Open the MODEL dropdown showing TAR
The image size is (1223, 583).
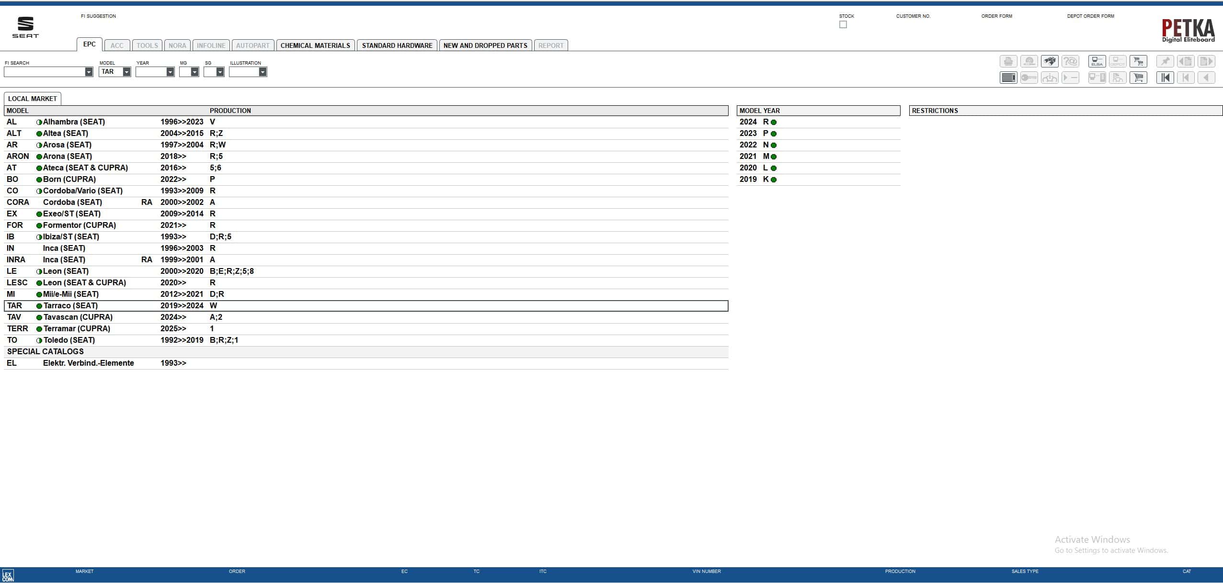click(126, 72)
